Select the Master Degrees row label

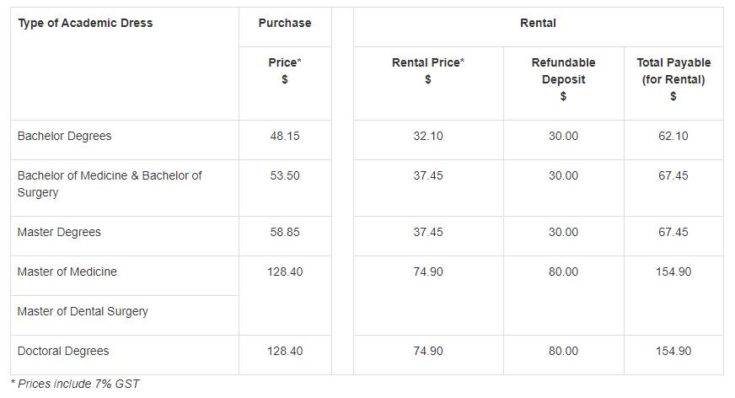point(59,232)
